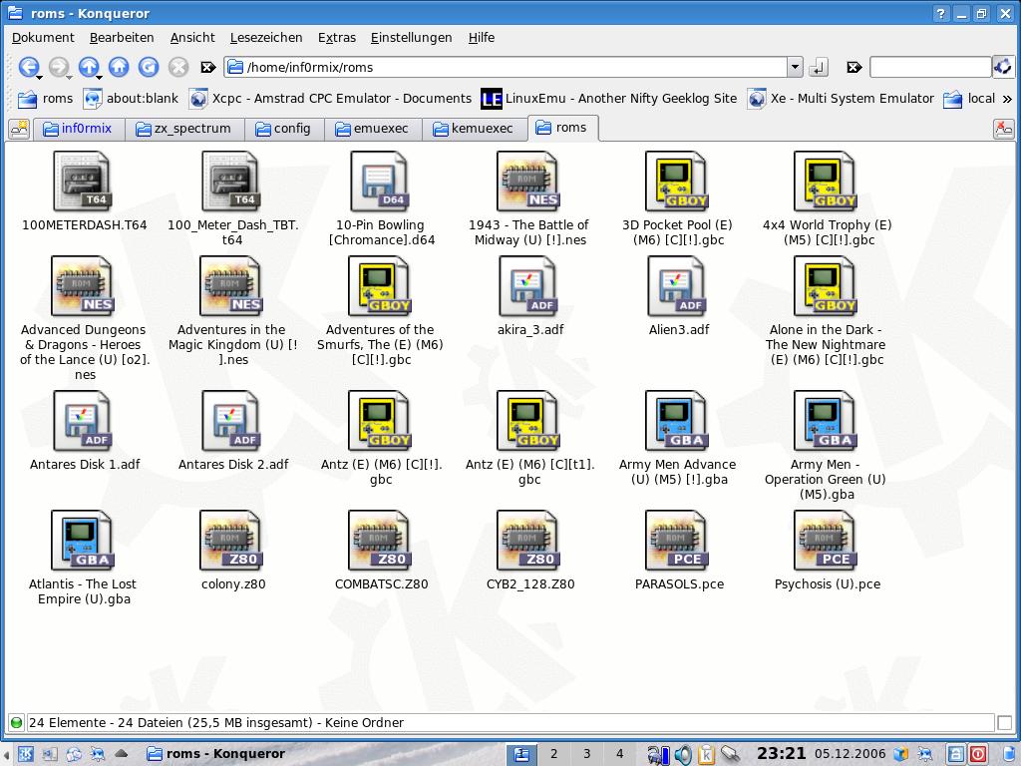Select Army Men - Operation Green gba file

[x=825, y=421]
